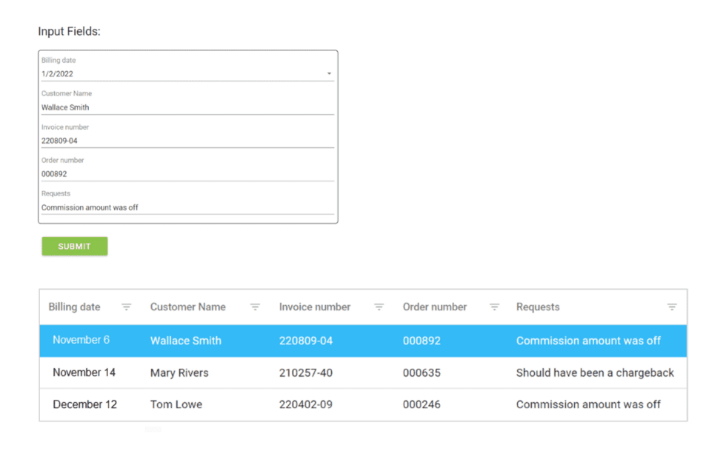Click the SUBMIT button
Image resolution: width=726 pixels, height=454 pixels.
[x=74, y=246]
